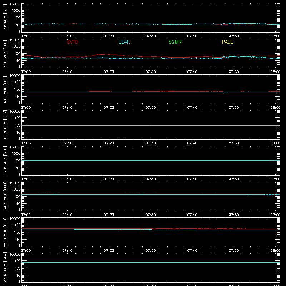
Task: Click 07:10 label below the 610 MHz plot
Action: tap(67, 108)
